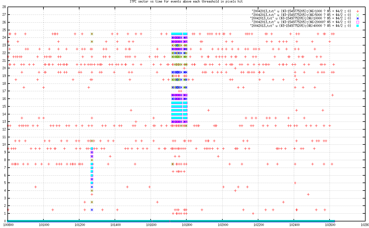Click y-axis tick label 20
Viewport: 369px width, 228px height.
tap(4, 68)
